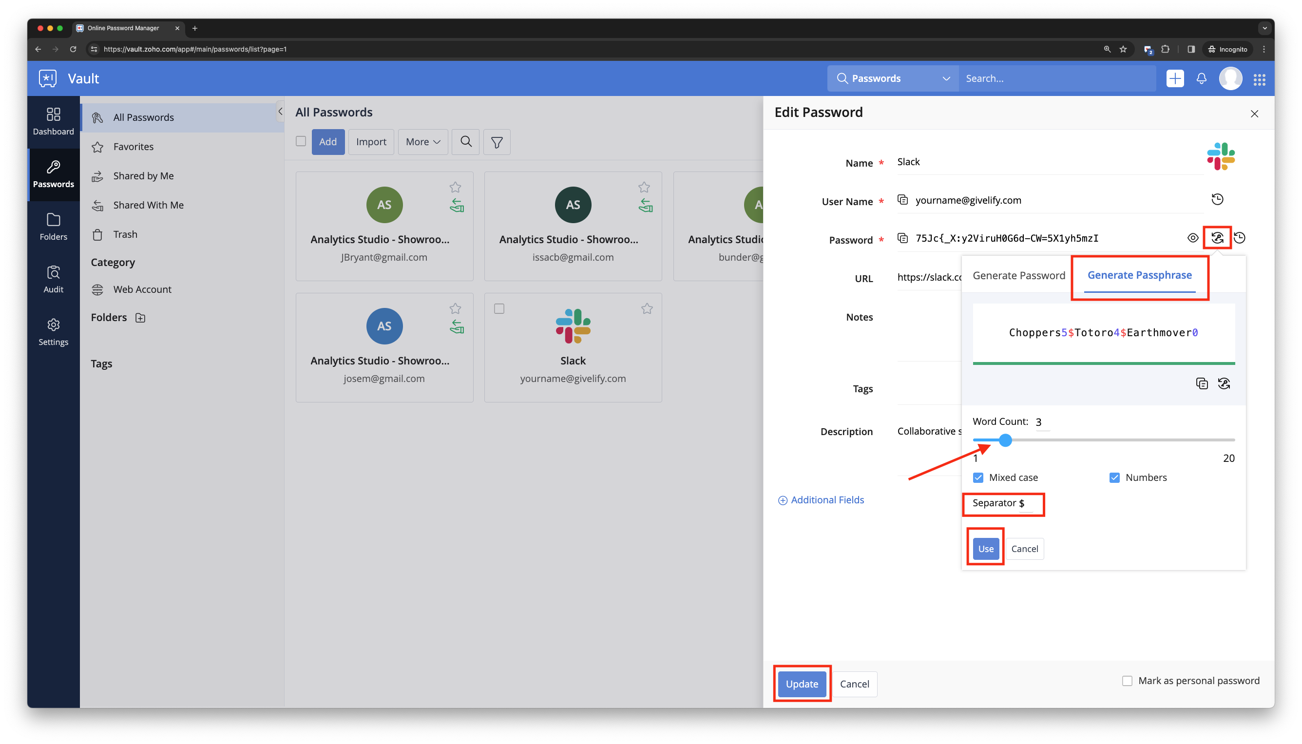Copy the password field value icon
This screenshot has height=744, width=1302.
click(902, 238)
